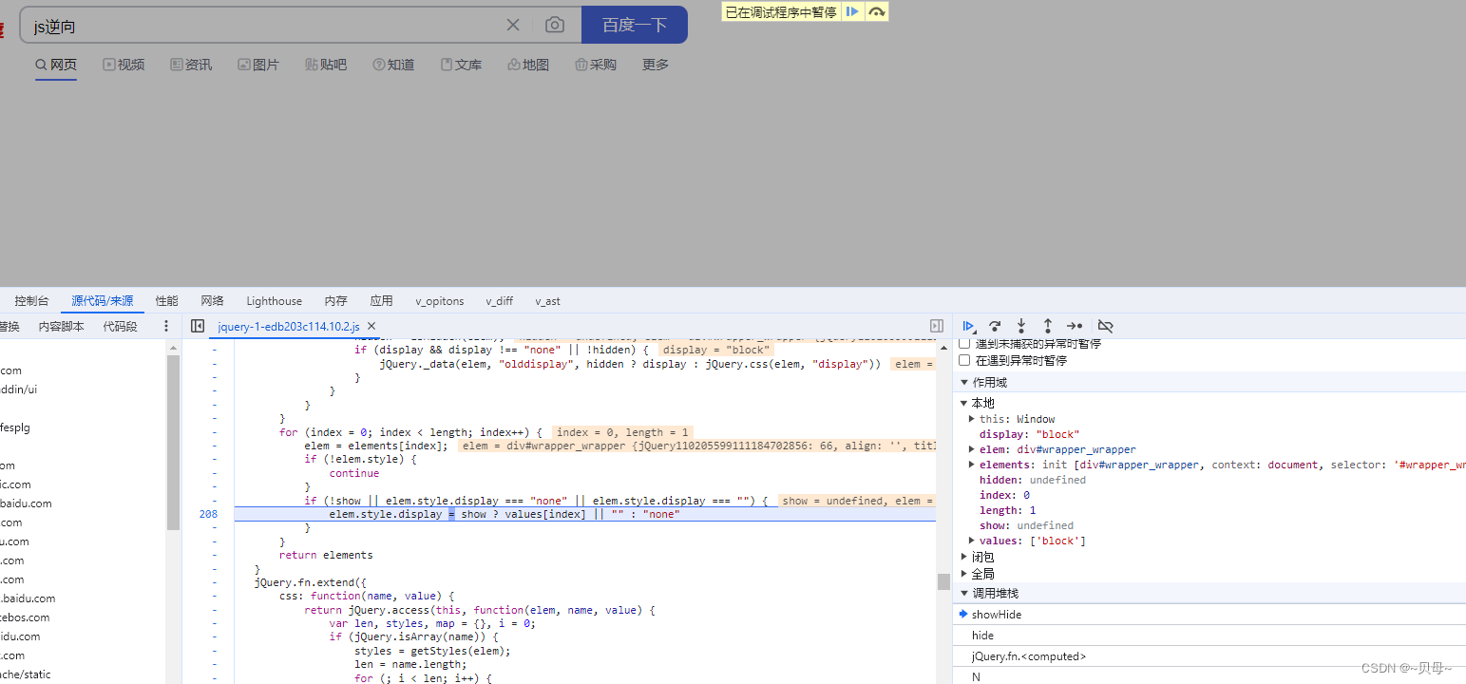Open the 内存 memory tab

click(336, 300)
